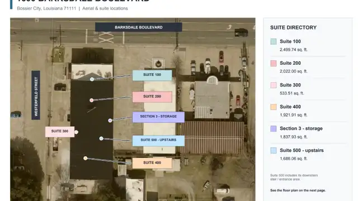Click the Westerfield Street vertical label
The image size is (358, 201).
coord(36,95)
